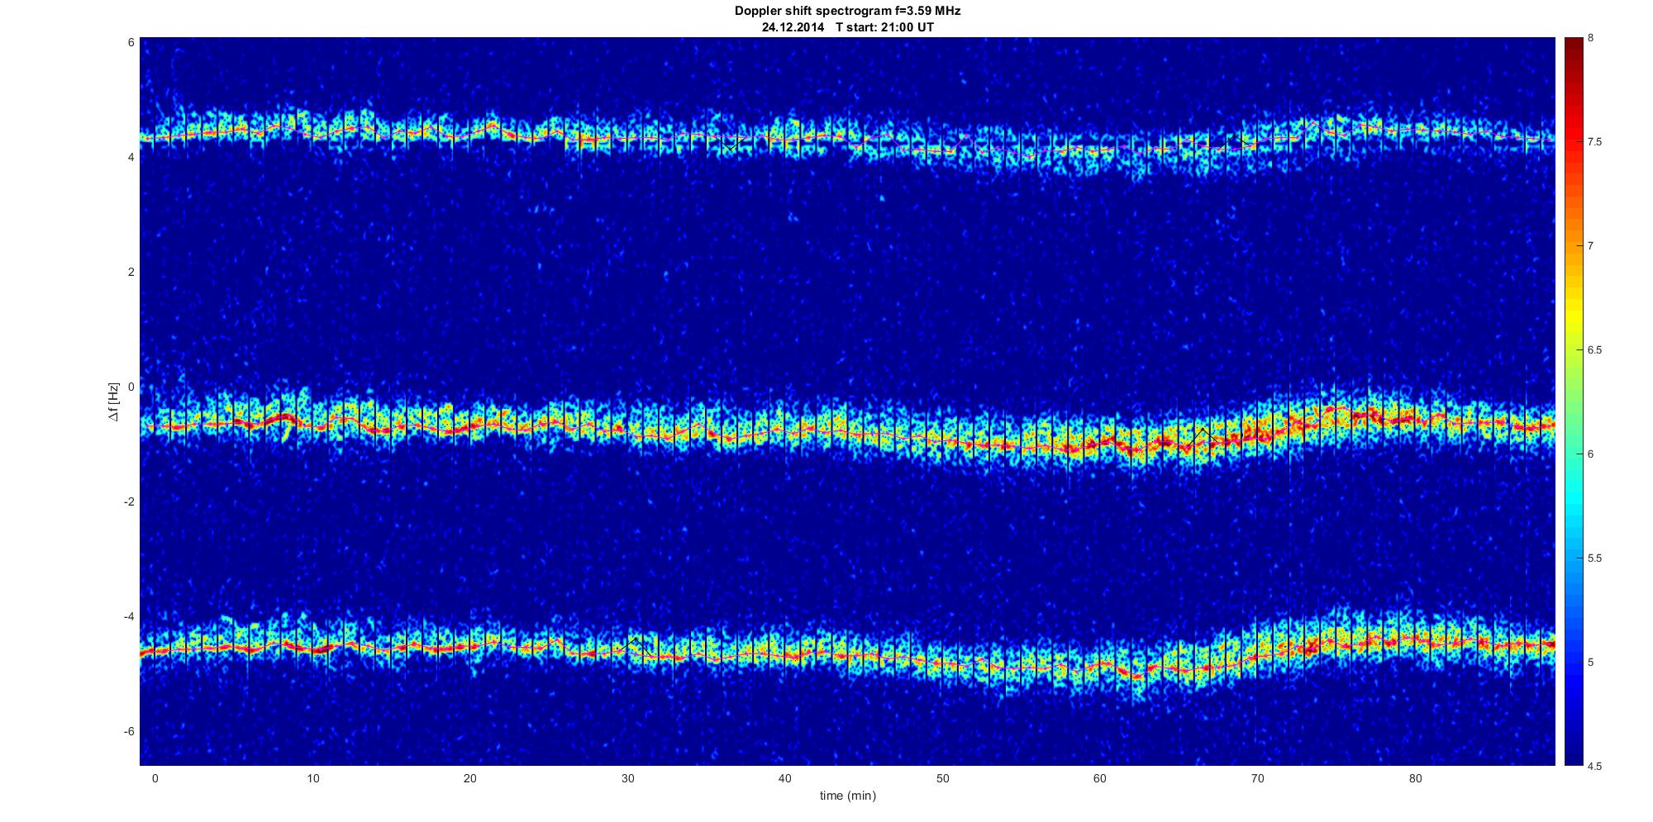Image resolution: width=1653 pixels, height=822 pixels.
Task: Click y-axis tick label '-2'
Action: tap(128, 501)
